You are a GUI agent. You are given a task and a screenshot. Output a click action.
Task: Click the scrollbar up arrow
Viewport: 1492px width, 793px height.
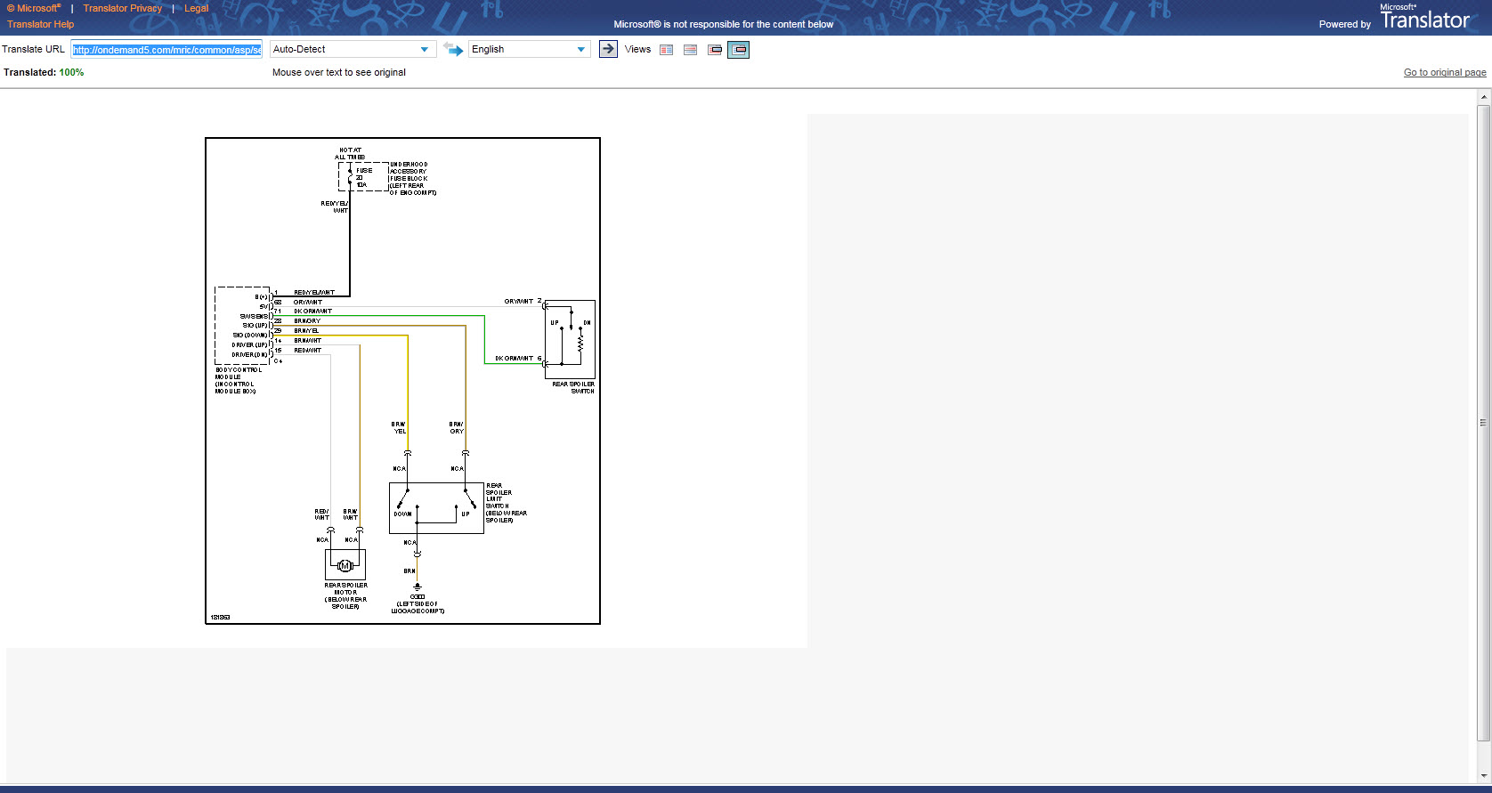pyautogui.click(x=1483, y=96)
